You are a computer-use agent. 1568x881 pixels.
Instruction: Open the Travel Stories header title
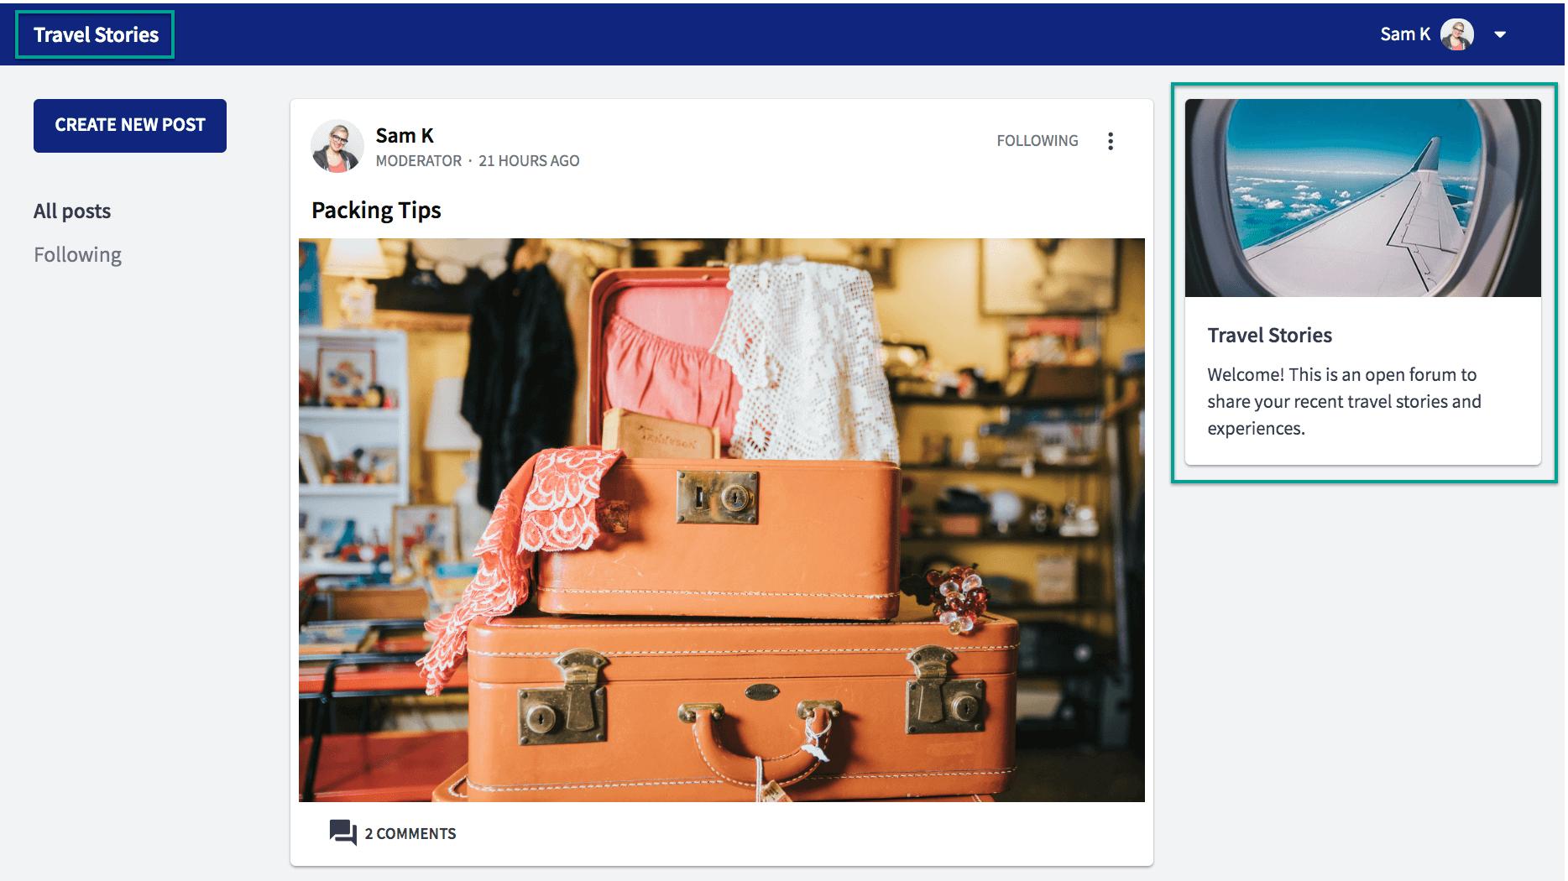96,35
